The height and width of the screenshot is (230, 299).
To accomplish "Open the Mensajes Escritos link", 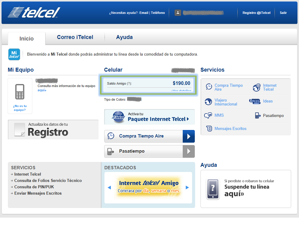I will pos(230,129).
